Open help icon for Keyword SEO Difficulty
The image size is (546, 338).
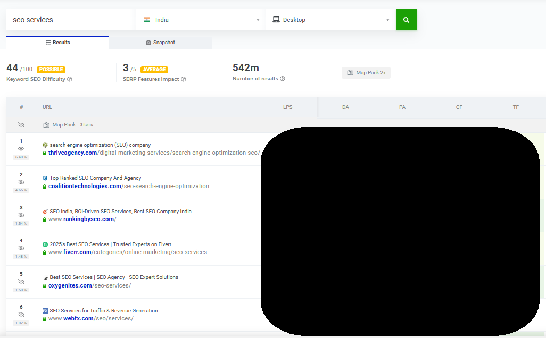point(70,79)
